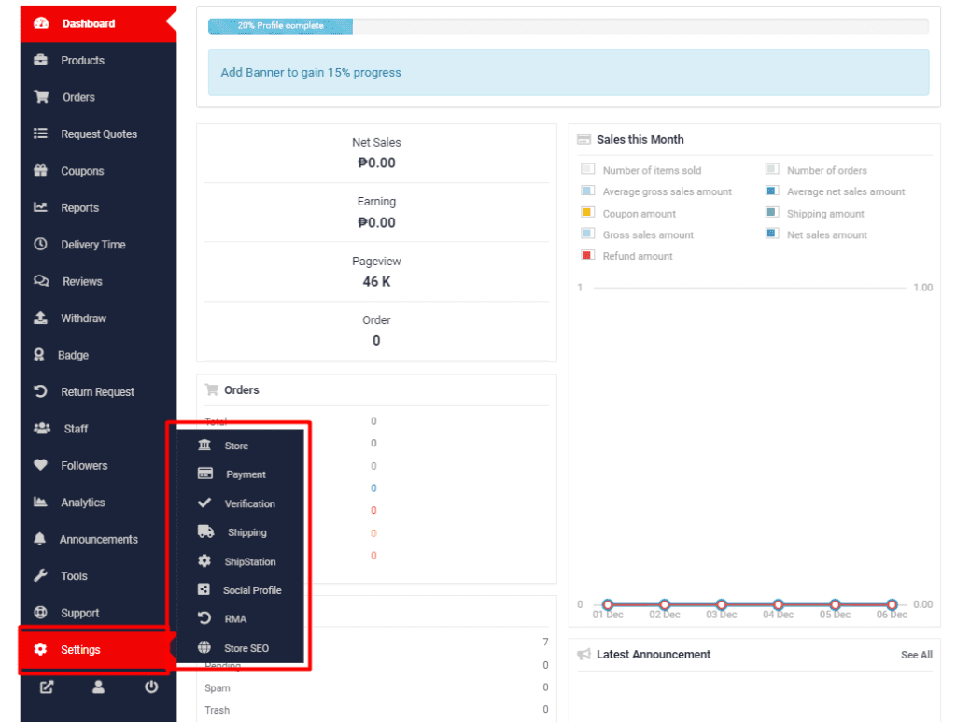Image resolution: width=956 pixels, height=722 pixels.
Task: Open the Store settings submenu item
Action: coord(236,446)
